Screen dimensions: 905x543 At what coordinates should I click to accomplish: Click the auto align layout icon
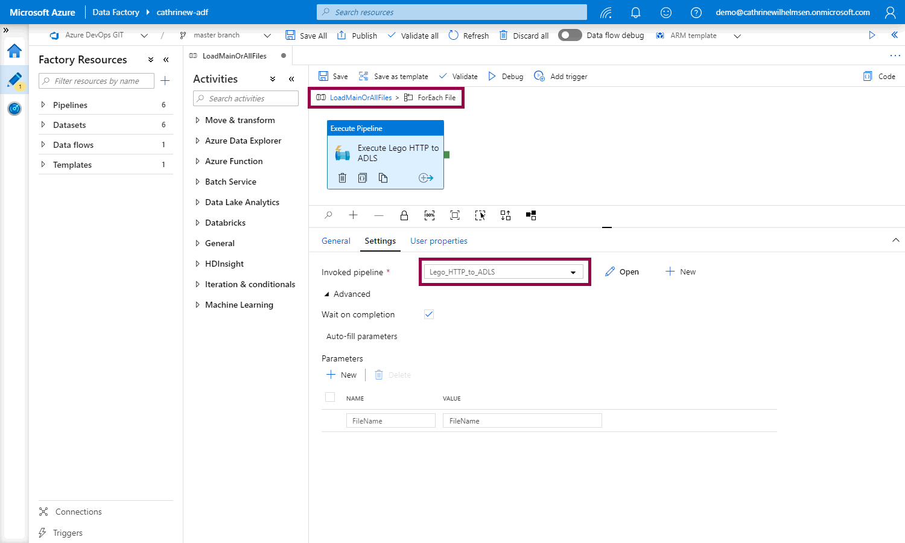[506, 215]
